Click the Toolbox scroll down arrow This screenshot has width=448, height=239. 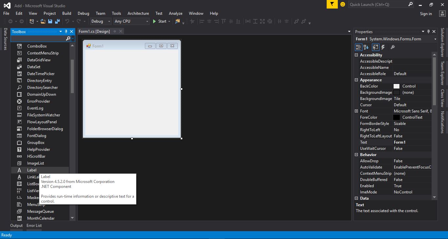click(x=72, y=218)
